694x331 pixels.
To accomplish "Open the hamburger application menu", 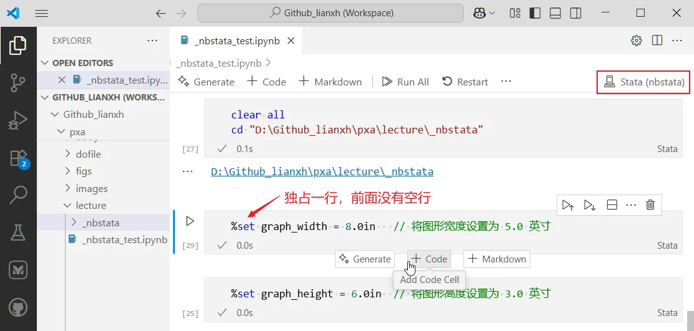I will pos(41,13).
